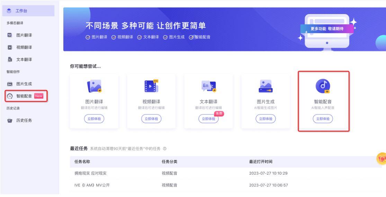The image size is (386, 197).
Task: Click the 最近打开时间 column header
Action: (x=261, y=162)
